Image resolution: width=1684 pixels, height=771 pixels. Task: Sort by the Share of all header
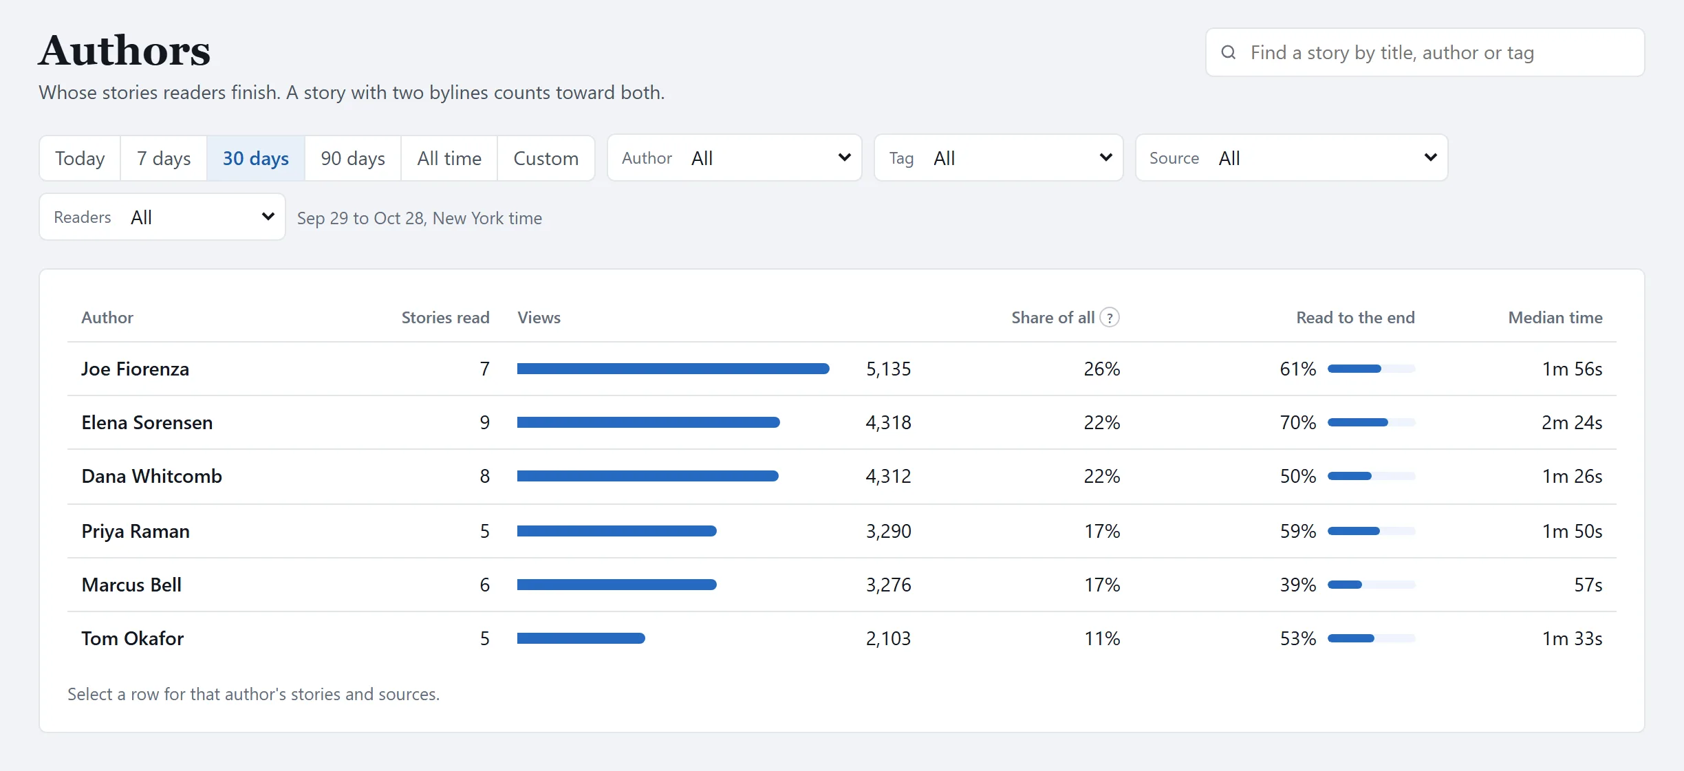1053,317
